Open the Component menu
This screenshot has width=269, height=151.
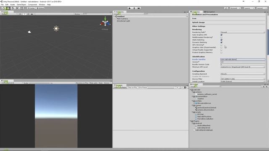[32, 5]
